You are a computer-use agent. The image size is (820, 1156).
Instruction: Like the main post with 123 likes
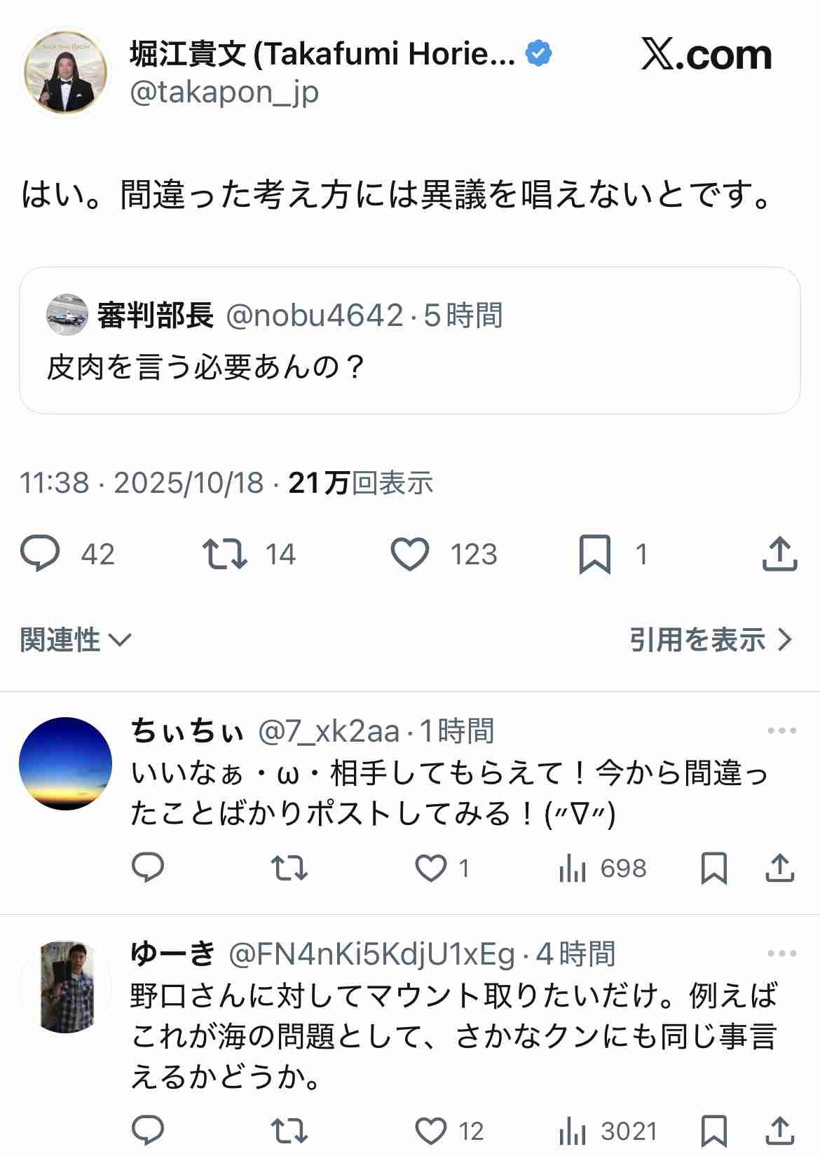(410, 555)
